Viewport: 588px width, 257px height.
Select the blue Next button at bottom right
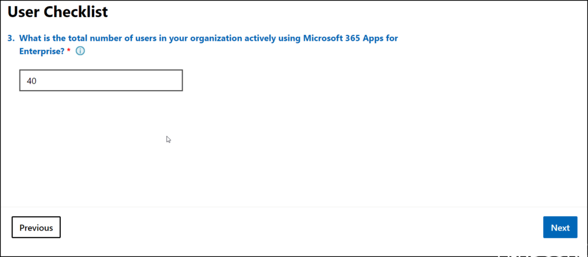(x=560, y=227)
